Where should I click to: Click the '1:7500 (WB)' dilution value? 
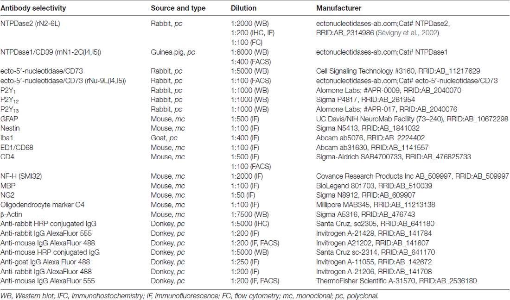coord(250,214)
